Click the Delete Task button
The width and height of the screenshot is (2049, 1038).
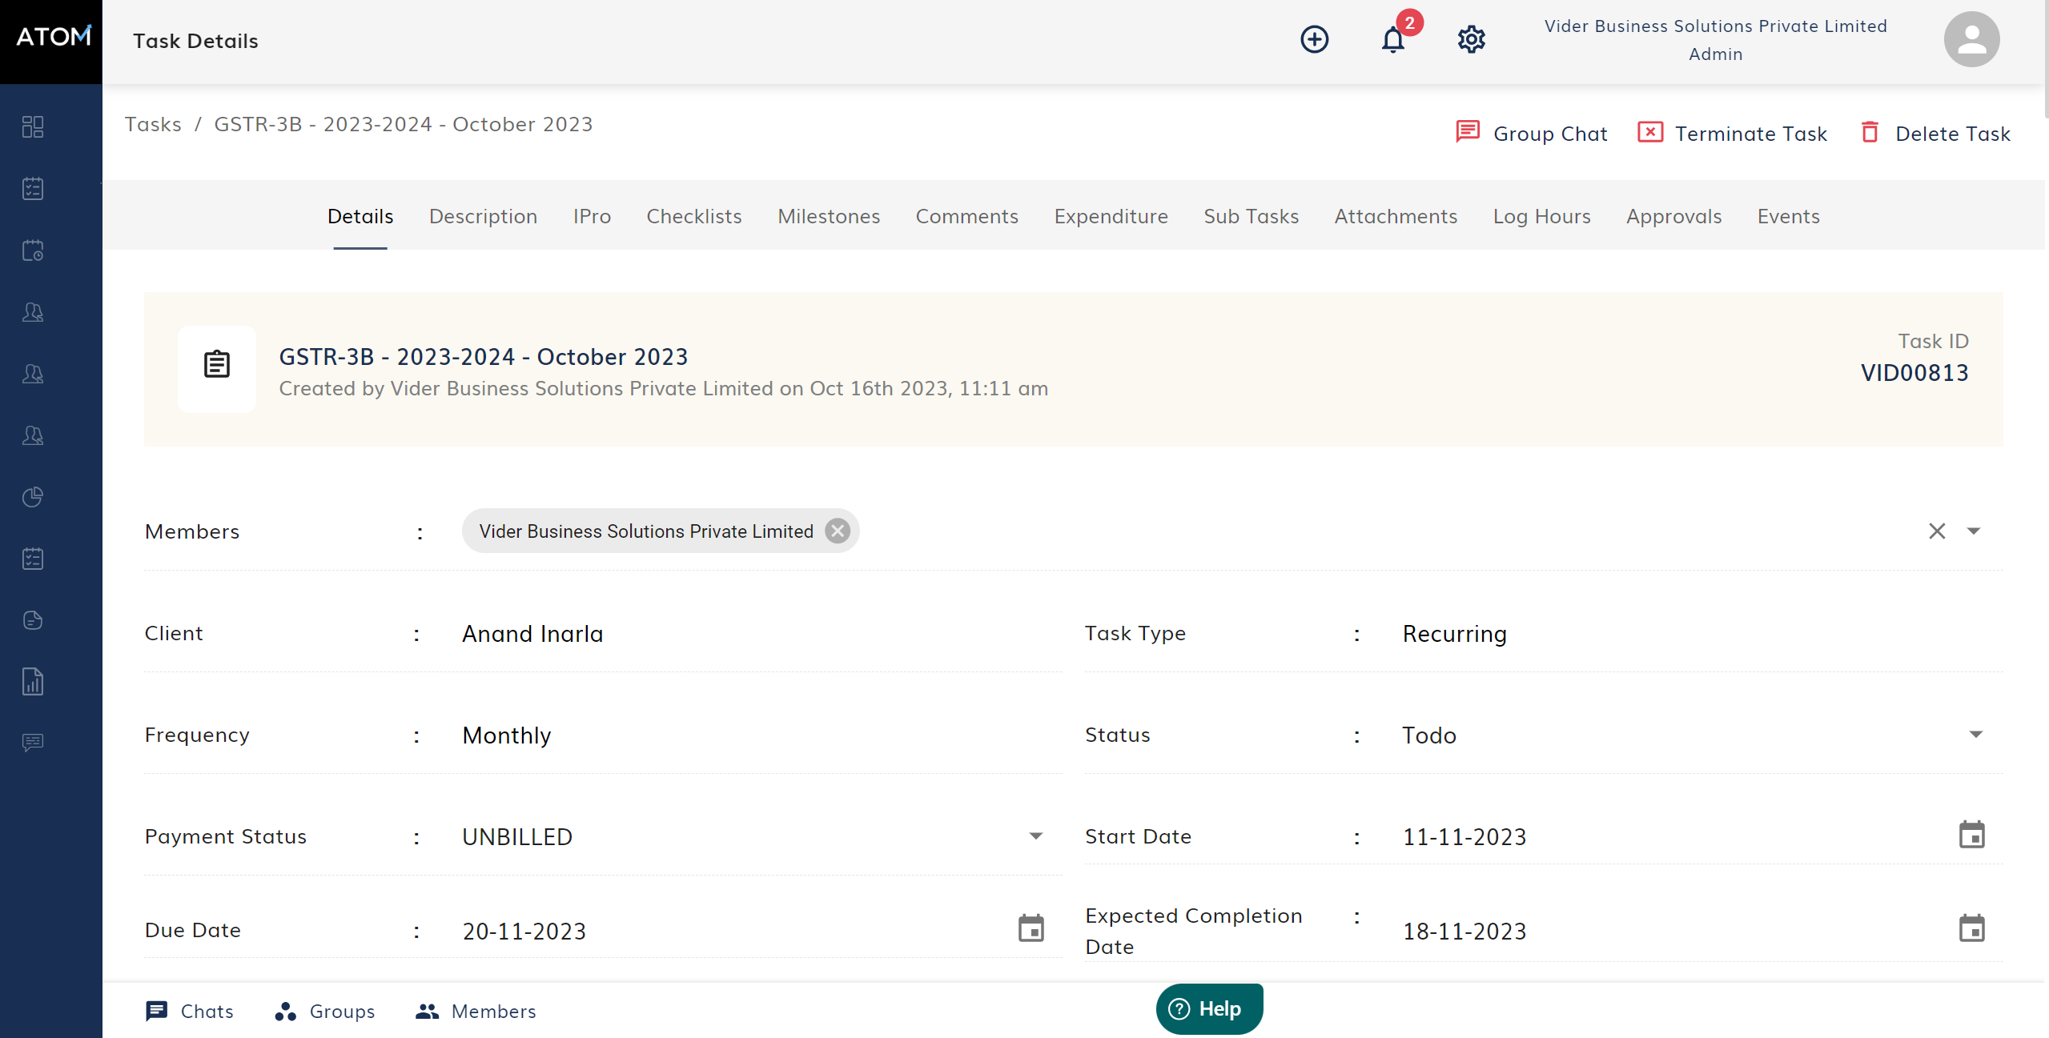point(1934,134)
